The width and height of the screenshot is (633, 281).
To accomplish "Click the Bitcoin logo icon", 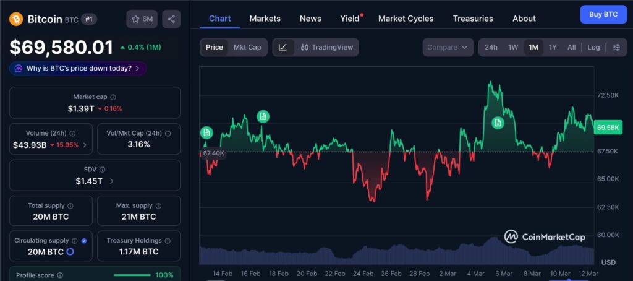I will [16, 19].
